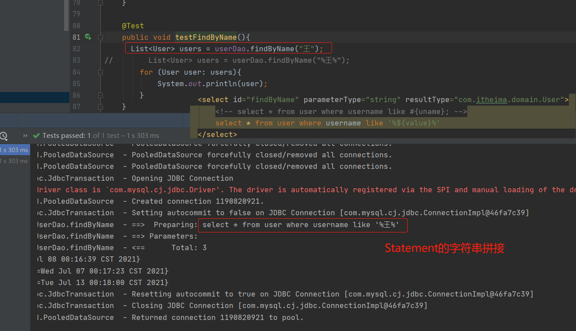This screenshot has height=331, width=576.
Task: Click 'Opening JDBC Connection' console line
Action: tap(135, 178)
